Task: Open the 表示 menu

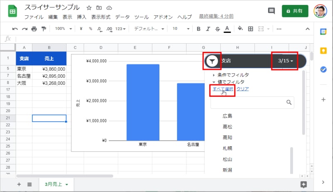Action: [67, 17]
